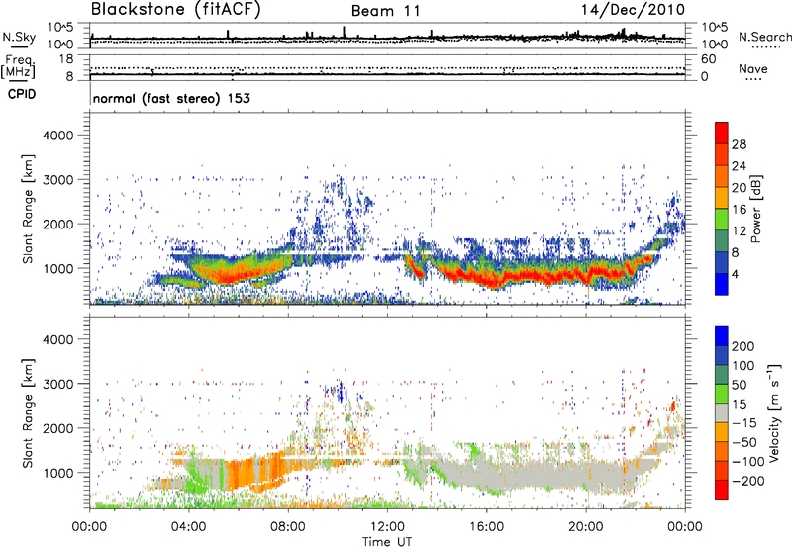
Task: Click the 'N.Search' legend label
Action: (764, 37)
